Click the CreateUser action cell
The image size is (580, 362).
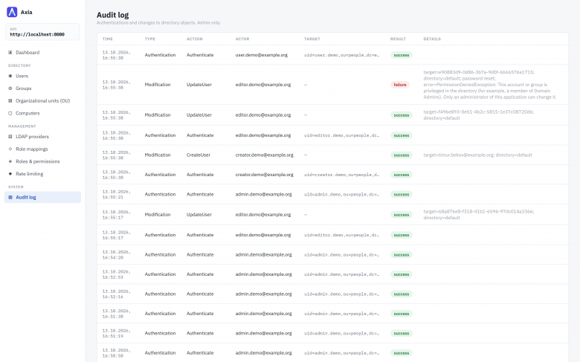point(199,155)
